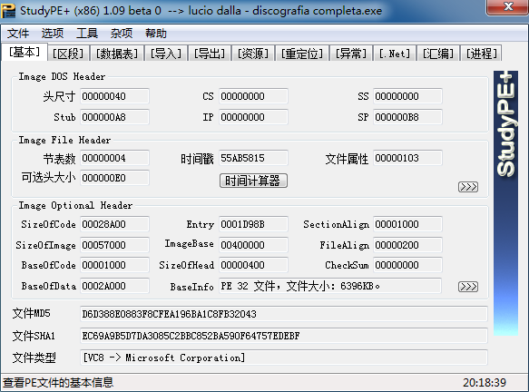
Task: Click the SectionAlign field 00001000
Action: point(407,224)
